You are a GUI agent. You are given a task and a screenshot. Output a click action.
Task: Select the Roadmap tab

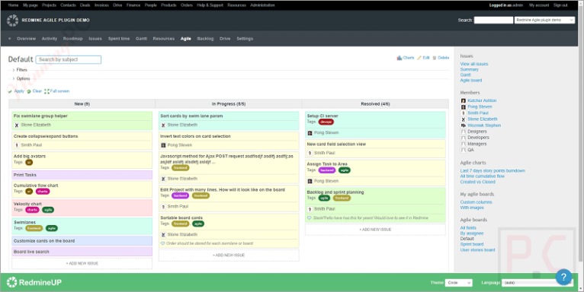click(x=72, y=39)
